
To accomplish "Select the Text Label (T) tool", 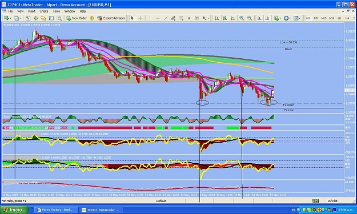I will tap(196, 18).
